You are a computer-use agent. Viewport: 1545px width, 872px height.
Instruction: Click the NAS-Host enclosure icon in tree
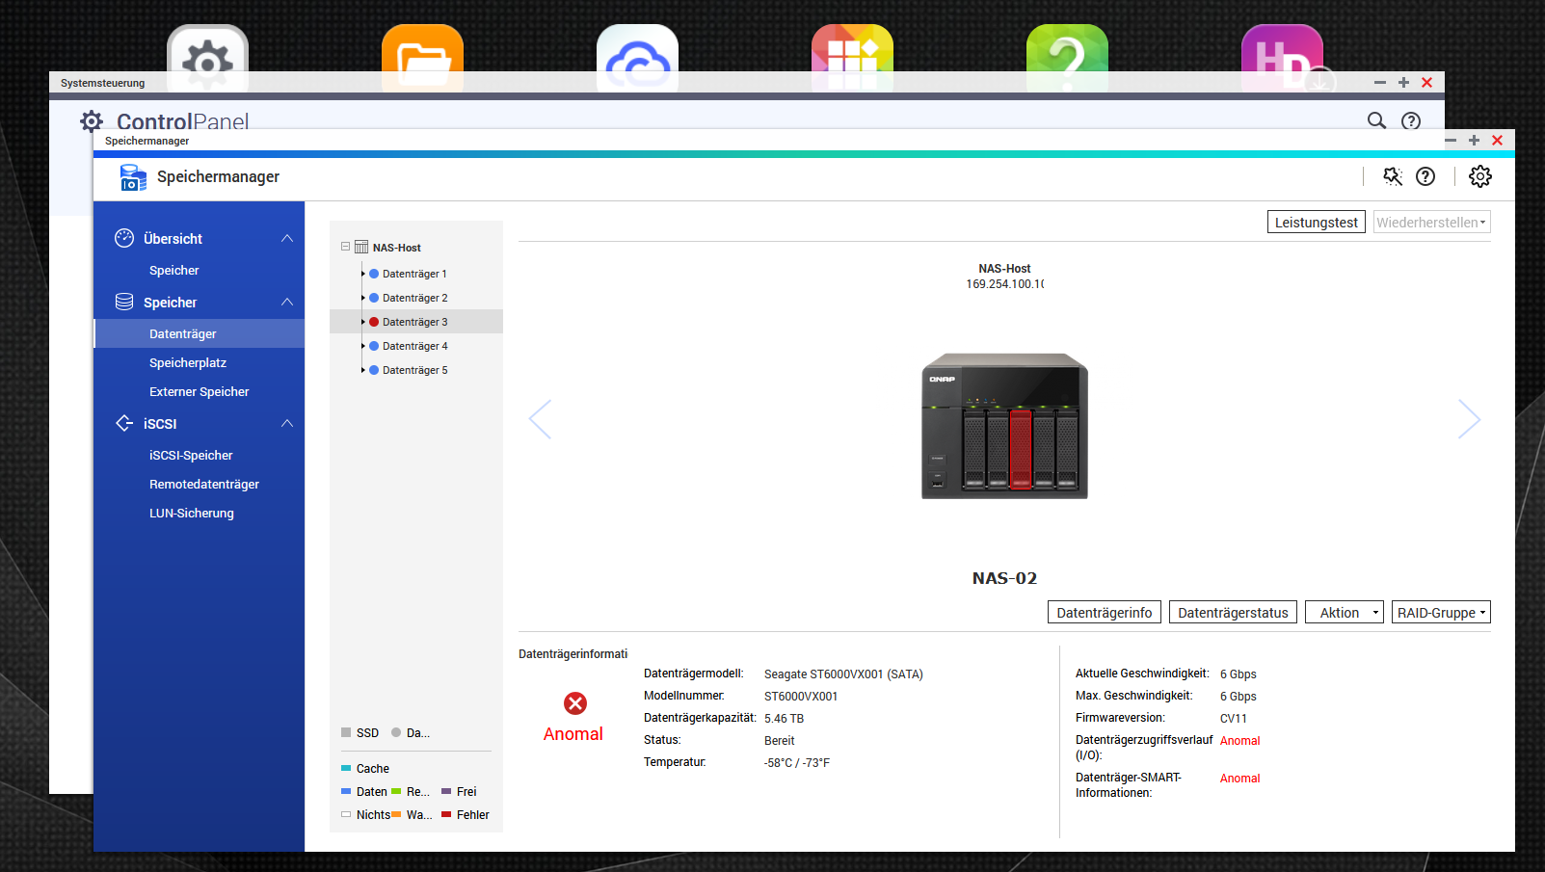tap(361, 248)
